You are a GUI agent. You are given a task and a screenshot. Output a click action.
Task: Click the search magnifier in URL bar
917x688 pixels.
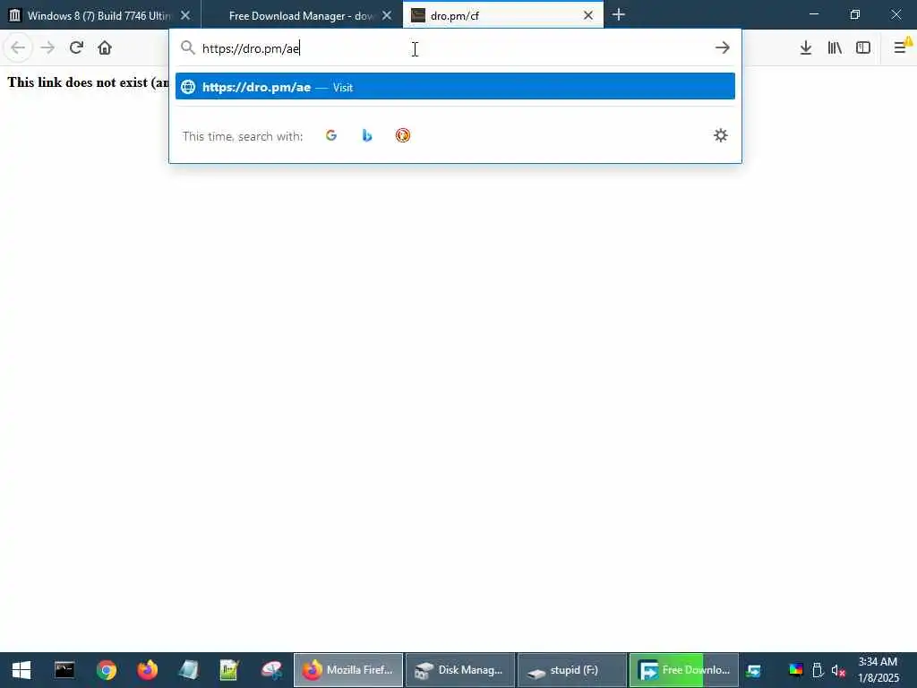[188, 47]
